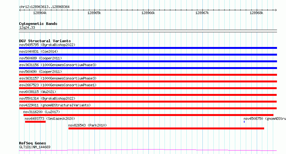
Task: Click the magenta GLT1D1 gene line
Action: coord(148,150)
